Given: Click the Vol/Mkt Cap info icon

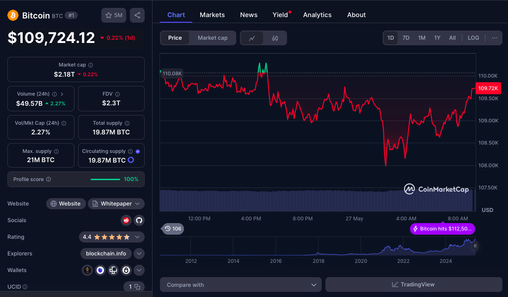Looking at the screenshot, I should point(64,123).
